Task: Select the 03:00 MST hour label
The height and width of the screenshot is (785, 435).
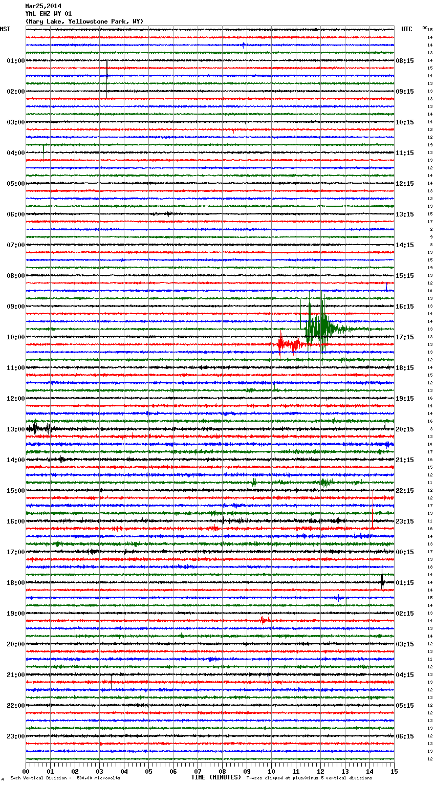Action: tap(15, 122)
